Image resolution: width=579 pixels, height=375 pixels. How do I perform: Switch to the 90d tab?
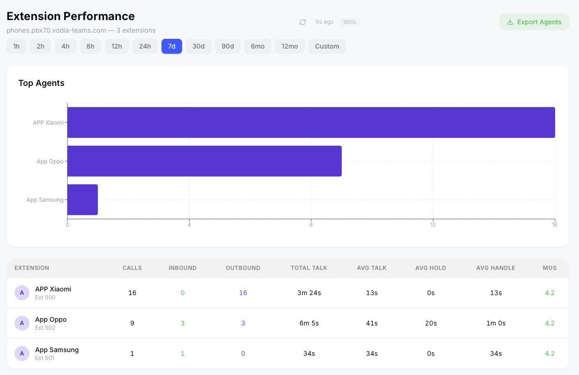click(x=228, y=46)
